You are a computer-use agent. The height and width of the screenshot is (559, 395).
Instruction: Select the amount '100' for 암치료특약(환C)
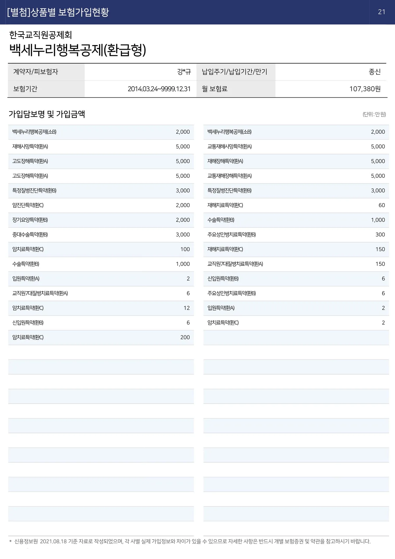click(x=185, y=249)
